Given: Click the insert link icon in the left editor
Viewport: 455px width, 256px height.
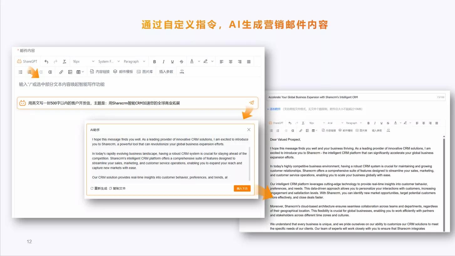Looking at the screenshot, I should 61,72.
